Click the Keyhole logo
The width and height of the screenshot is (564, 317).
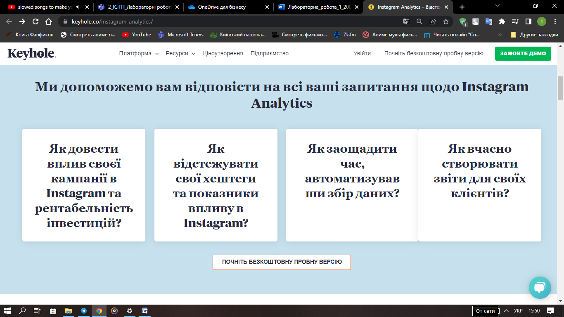pyautogui.click(x=32, y=53)
